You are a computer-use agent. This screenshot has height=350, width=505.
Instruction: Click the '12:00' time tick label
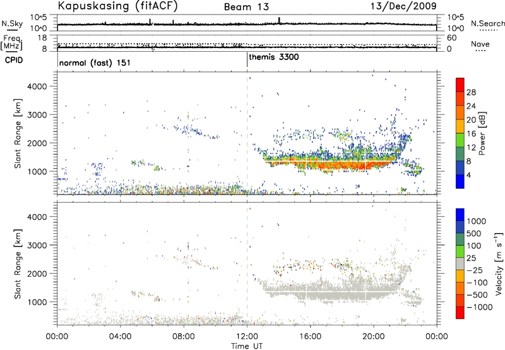(x=247, y=337)
